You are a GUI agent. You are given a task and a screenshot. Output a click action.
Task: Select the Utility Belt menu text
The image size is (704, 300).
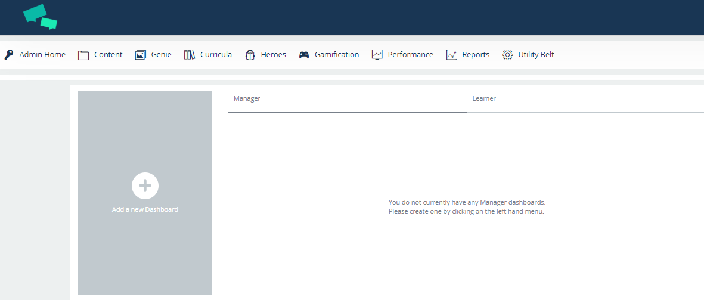point(536,55)
